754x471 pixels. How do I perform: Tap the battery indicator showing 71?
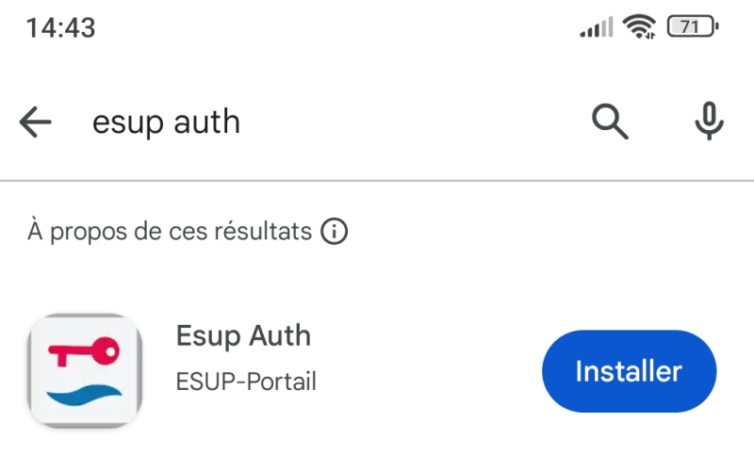click(693, 26)
